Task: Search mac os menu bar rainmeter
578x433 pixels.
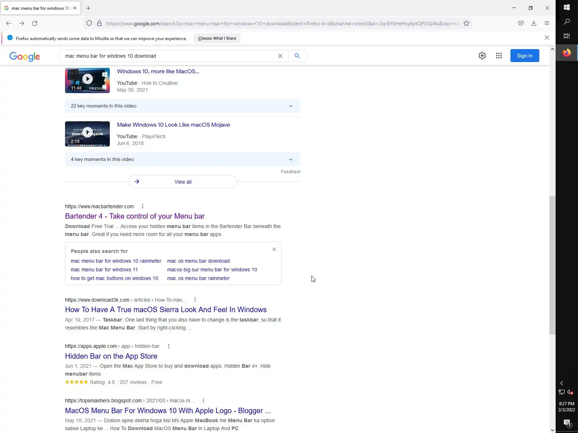Action: coord(198,278)
